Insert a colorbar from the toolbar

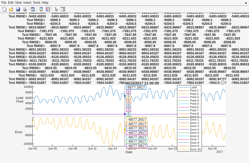pyautogui.click(x=41, y=9)
